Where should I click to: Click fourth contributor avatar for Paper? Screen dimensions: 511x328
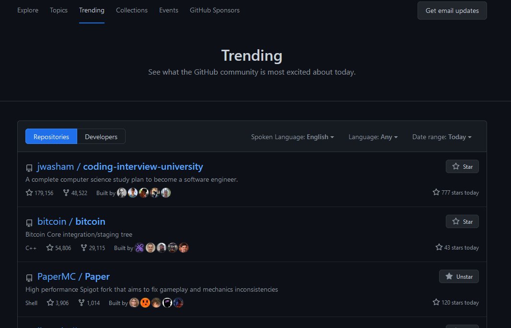pyautogui.click(x=167, y=303)
